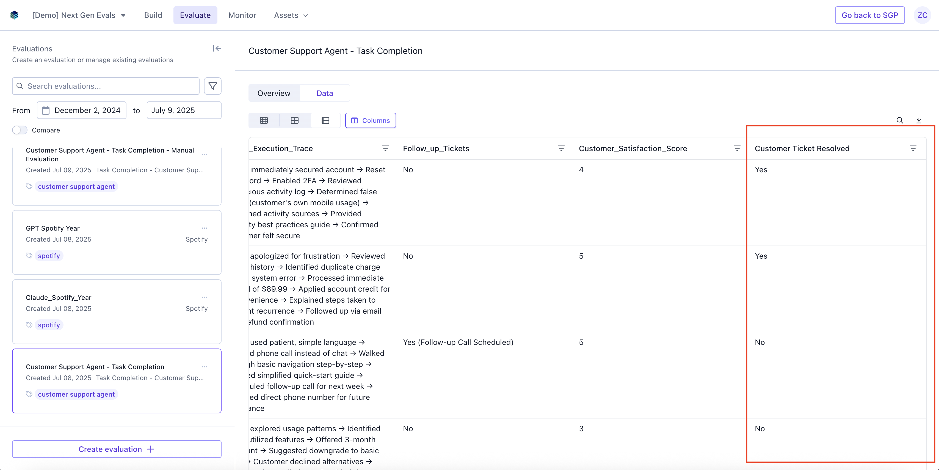Open options for GPT Spotify Year
The width and height of the screenshot is (939, 470).
click(x=205, y=228)
